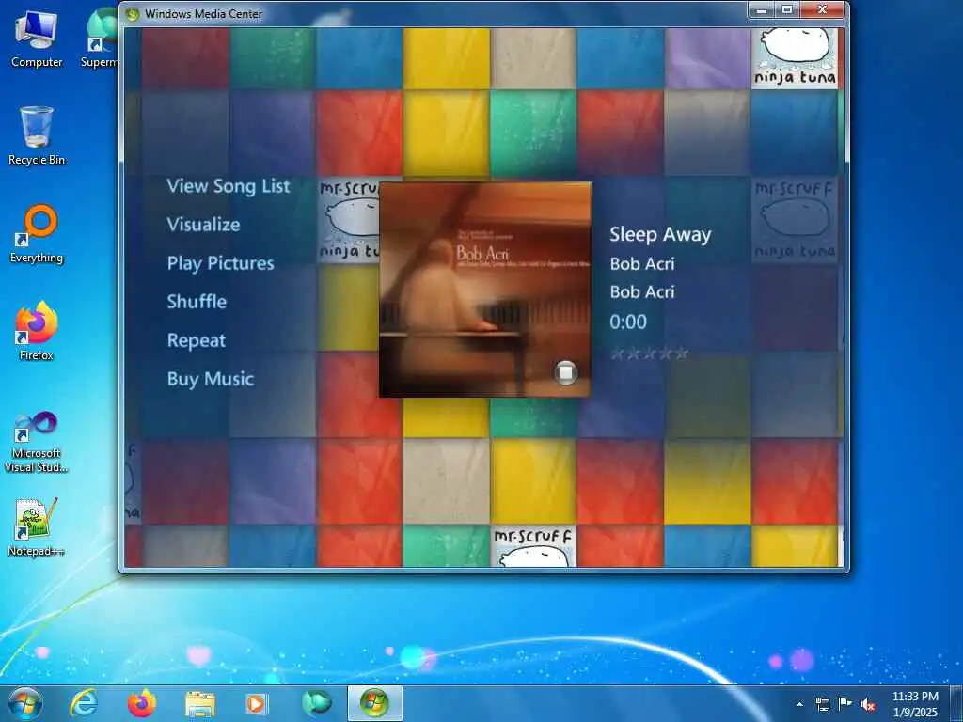The image size is (963, 722).
Task: Click the Bob Acri album cover
Action: [485, 290]
